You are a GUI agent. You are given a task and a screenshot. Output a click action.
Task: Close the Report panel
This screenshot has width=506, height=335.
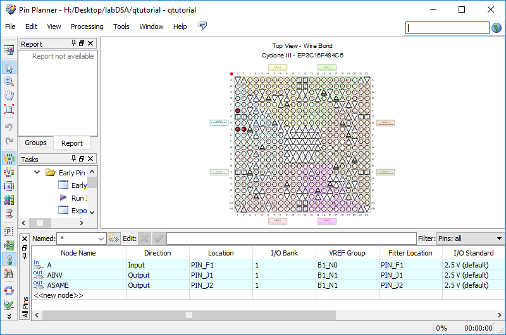click(90, 43)
